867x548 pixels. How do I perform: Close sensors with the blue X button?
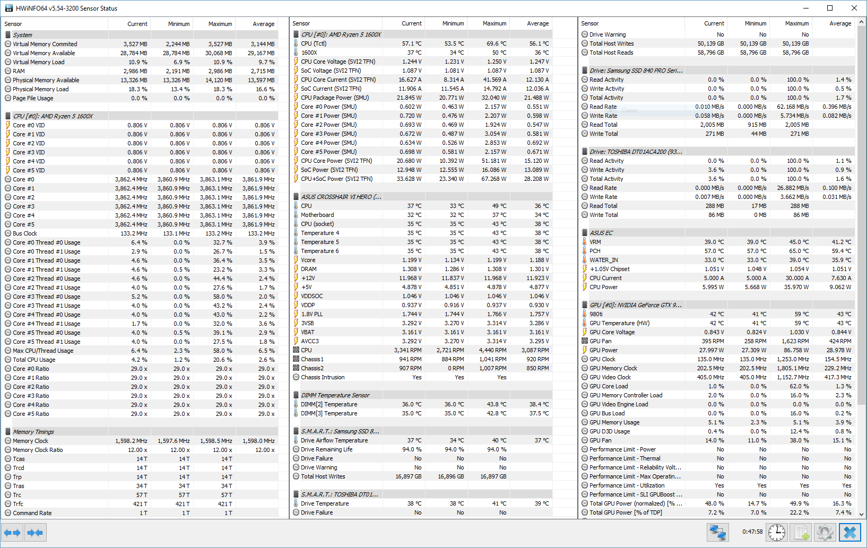click(849, 532)
